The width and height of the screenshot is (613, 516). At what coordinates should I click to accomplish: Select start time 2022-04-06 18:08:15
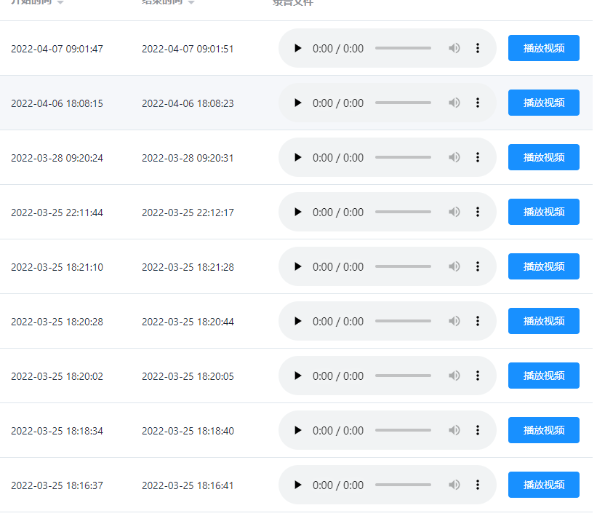coord(57,103)
